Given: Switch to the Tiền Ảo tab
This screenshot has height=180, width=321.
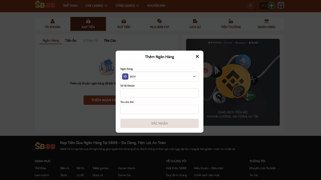Looking at the screenshot, I should click(71, 41).
